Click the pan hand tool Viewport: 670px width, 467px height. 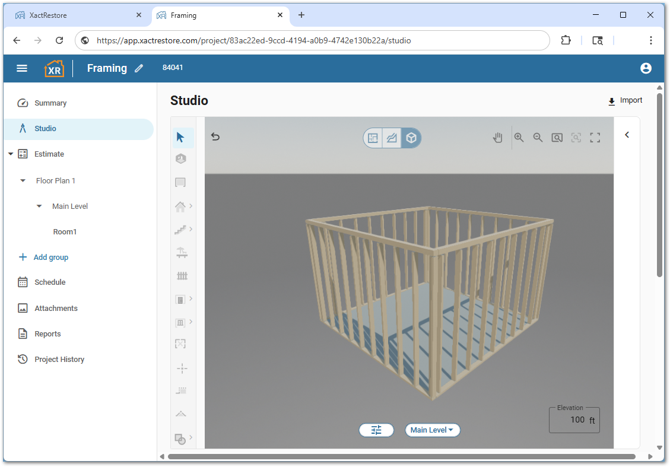[497, 137]
